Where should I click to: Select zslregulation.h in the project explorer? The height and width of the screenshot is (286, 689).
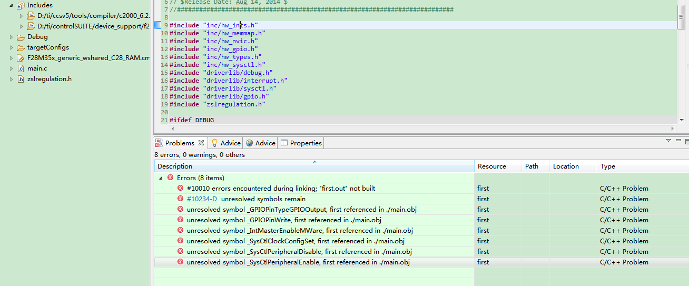tap(49, 79)
